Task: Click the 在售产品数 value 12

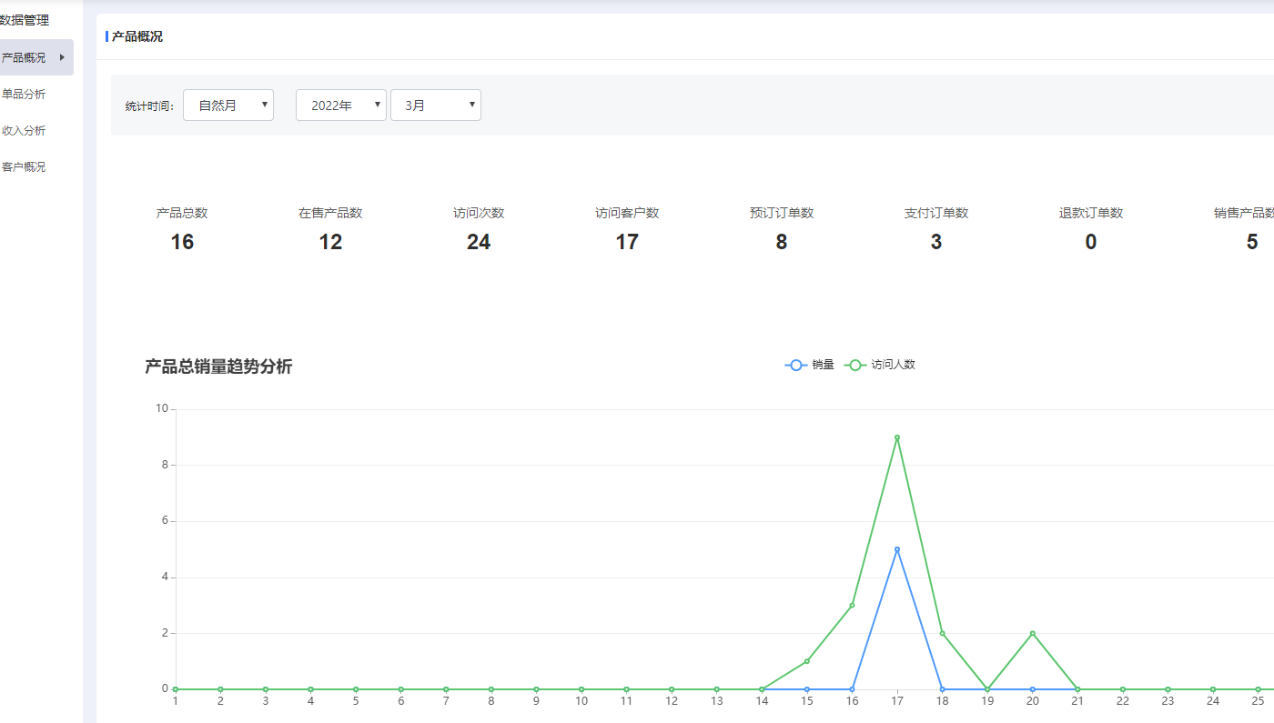Action: click(x=330, y=242)
